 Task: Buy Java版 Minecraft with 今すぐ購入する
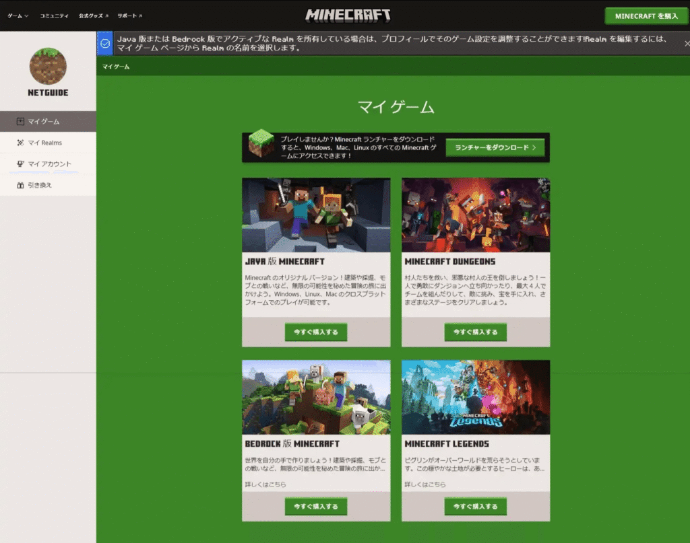[316, 332]
